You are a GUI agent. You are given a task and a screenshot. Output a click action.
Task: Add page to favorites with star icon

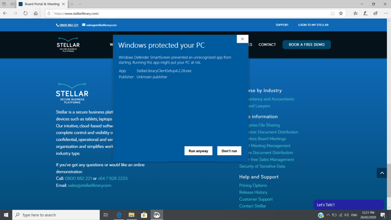pyautogui.click(x=341, y=14)
